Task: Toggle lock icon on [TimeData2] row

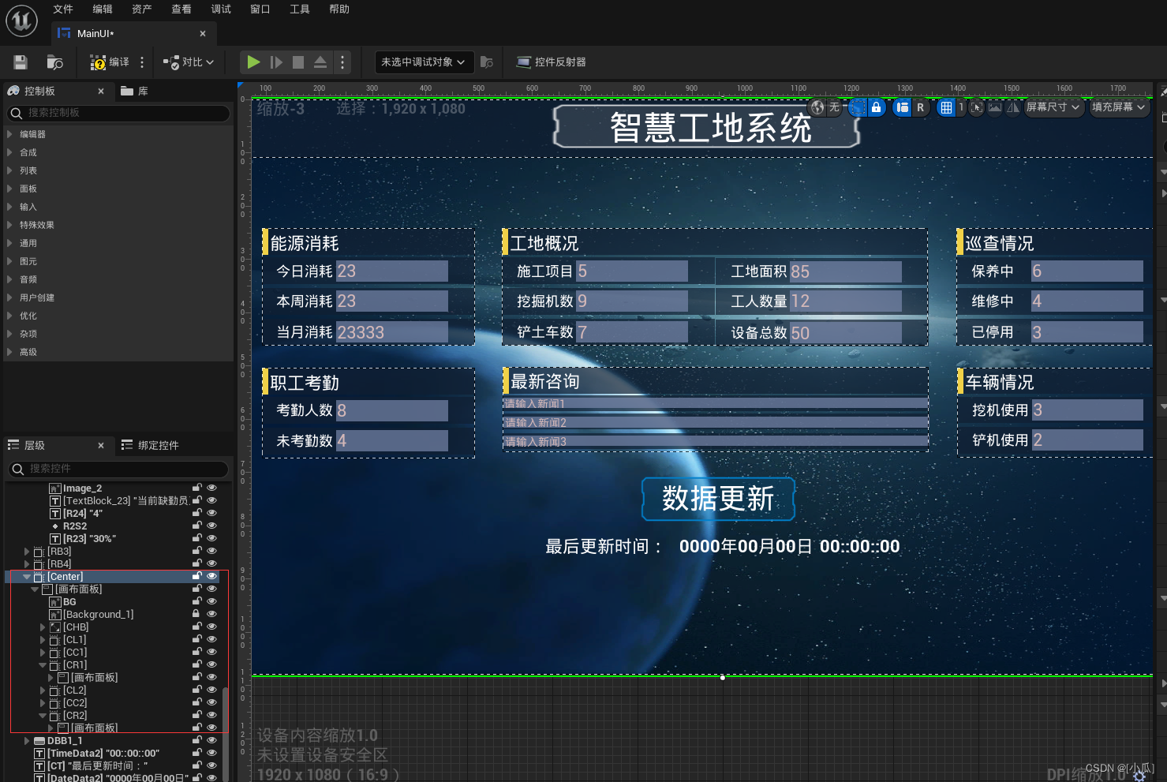Action: pos(196,753)
